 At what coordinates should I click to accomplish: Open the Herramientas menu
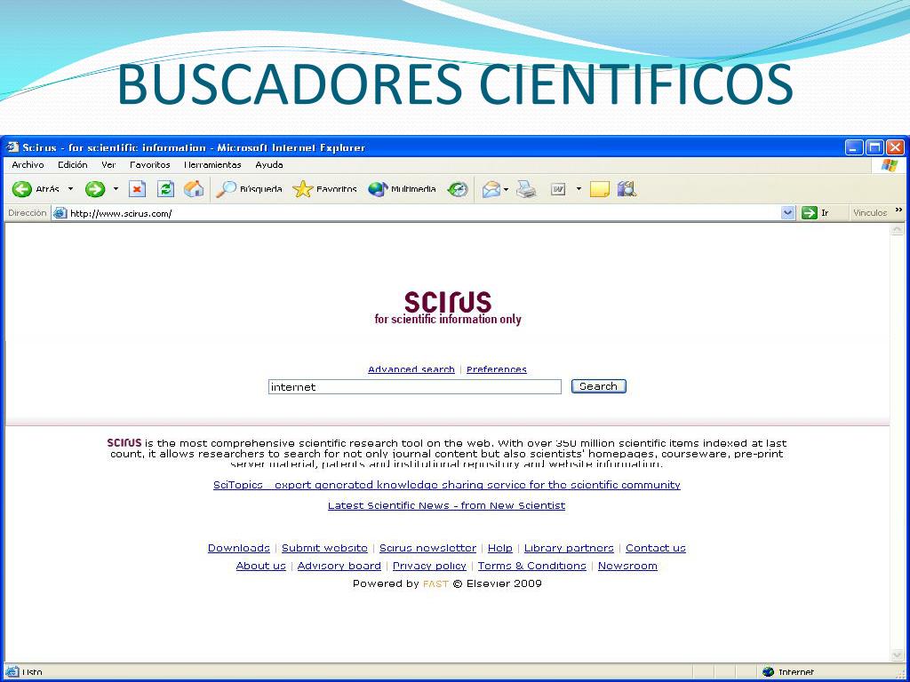(x=212, y=164)
